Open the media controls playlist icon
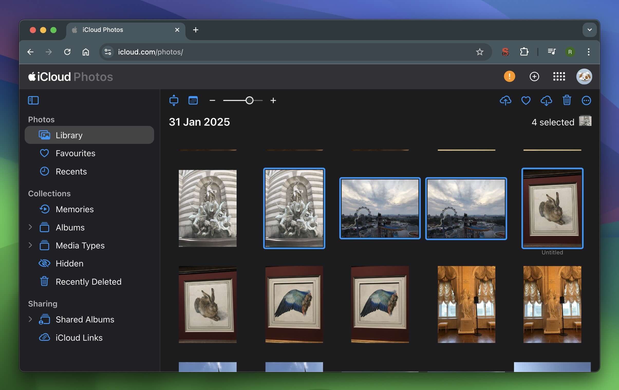The height and width of the screenshot is (390, 619). pyautogui.click(x=551, y=52)
